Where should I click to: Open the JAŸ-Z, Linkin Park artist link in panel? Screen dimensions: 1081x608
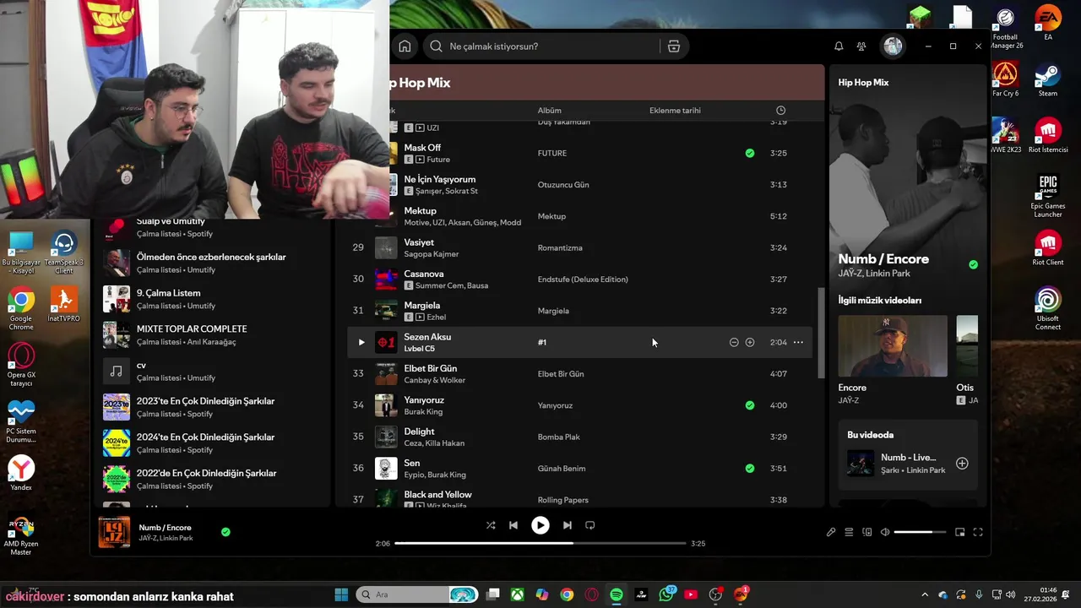click(874, 274)
